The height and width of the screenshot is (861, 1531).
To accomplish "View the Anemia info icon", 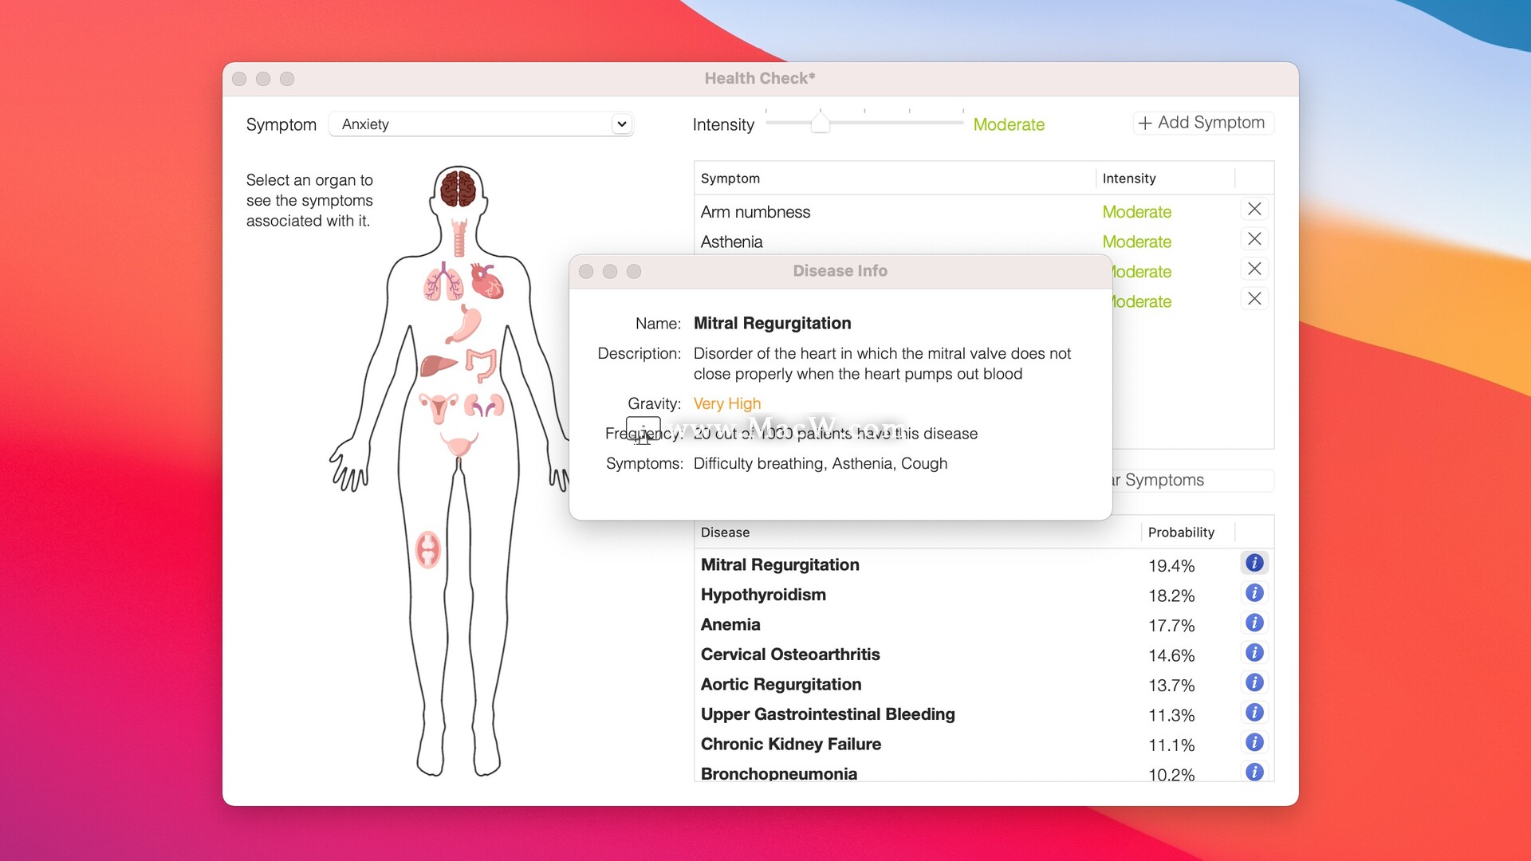I will pyautogui.click(x=1254, y=623).
